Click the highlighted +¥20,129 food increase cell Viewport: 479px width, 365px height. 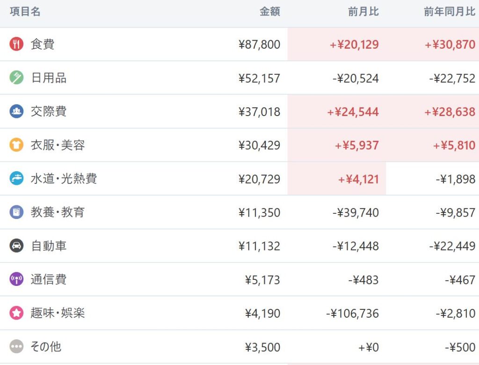[x=337, y=44]
